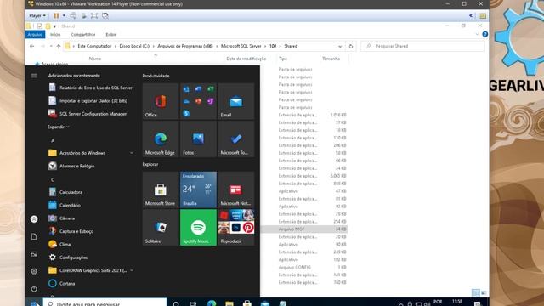Open the Fotos tile

click(198, 139)
